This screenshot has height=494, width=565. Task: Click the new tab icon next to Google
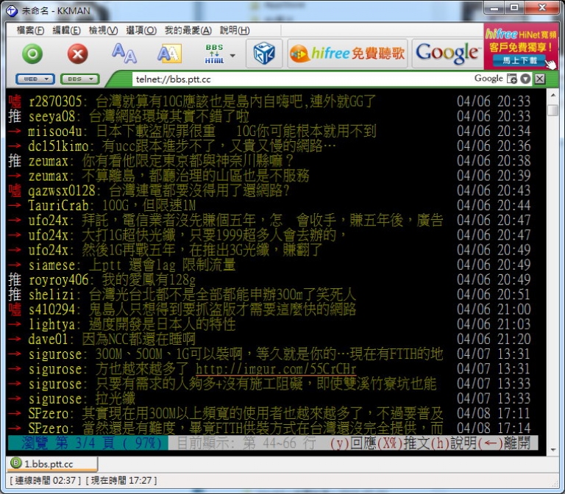[512, 79]
